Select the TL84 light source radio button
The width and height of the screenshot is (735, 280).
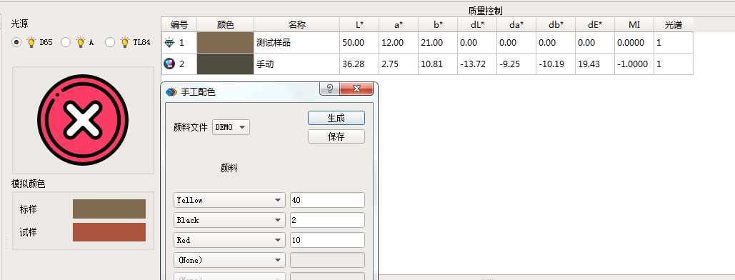pyautogui.click(x=110, y=42)
